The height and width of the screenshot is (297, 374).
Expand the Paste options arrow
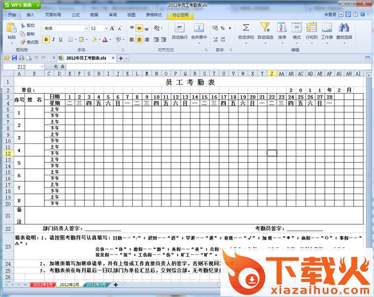(x=12, y=43)
